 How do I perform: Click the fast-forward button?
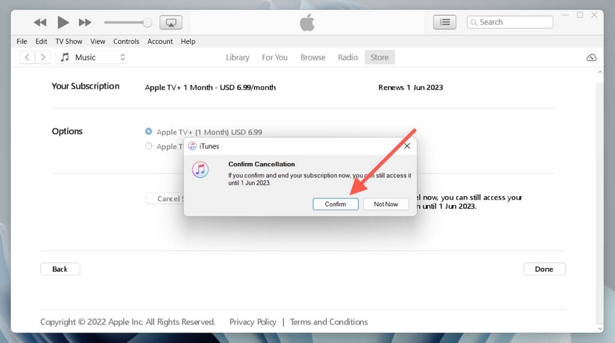point(85,22)
